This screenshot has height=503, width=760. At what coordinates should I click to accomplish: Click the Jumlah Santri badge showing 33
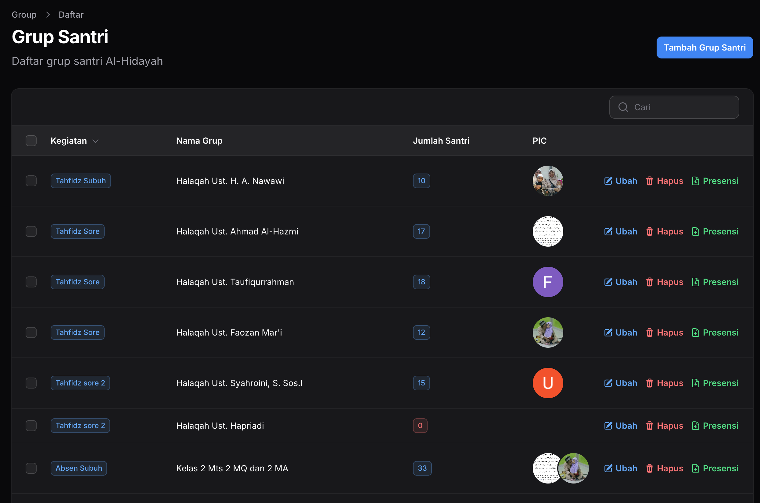[x=422, y=468]
